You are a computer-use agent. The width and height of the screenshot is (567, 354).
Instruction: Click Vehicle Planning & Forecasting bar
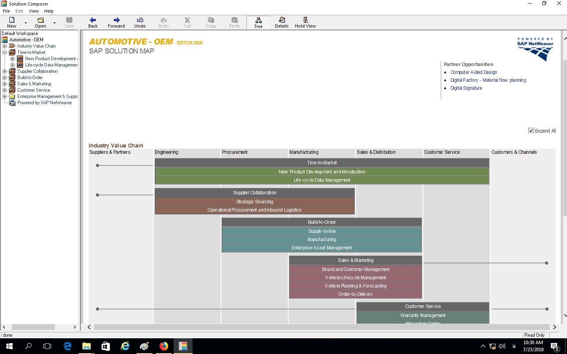pos(356,286)
